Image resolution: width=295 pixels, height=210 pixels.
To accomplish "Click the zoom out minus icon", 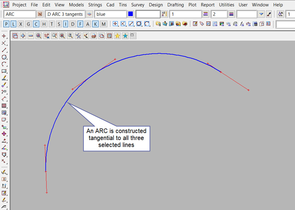I will pos(31,36).
